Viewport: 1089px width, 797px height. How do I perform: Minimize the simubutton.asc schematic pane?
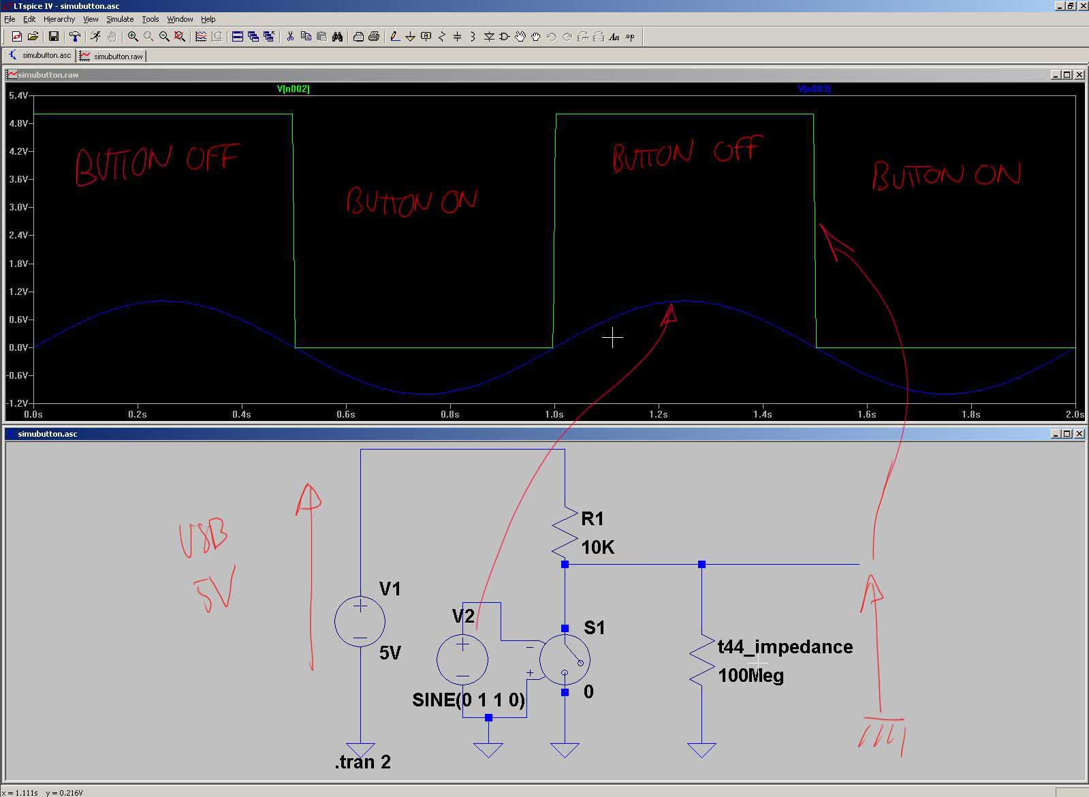click(1056, 433)
